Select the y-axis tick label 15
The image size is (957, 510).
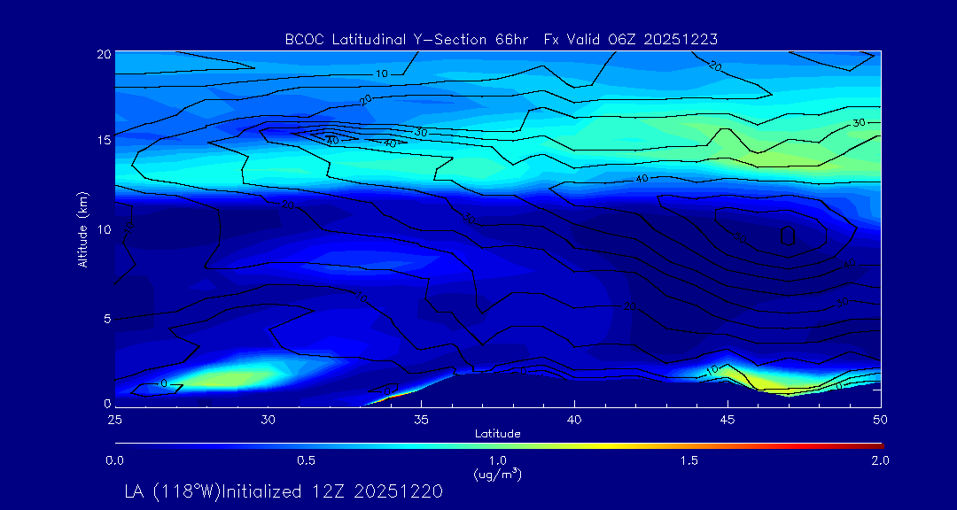point(104,140)
